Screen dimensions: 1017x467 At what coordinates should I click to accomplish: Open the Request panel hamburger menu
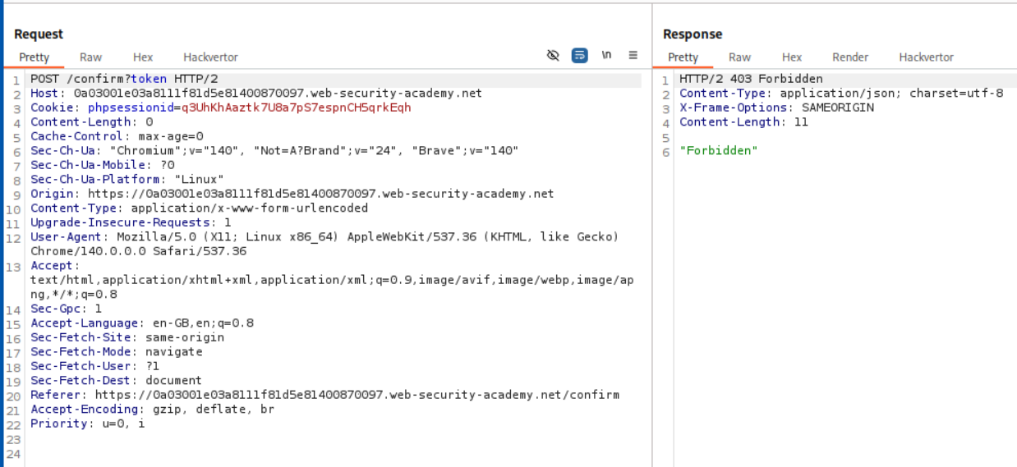[633, 56]
